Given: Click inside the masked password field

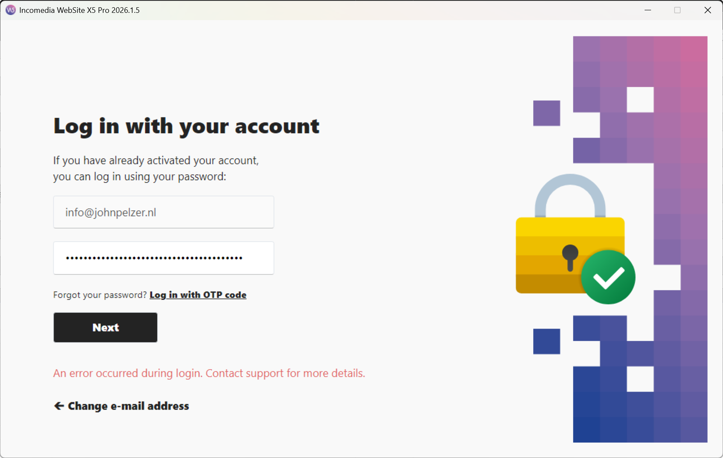Looking at the screenshot, I should pyautogui.click(x=164, y=258).
